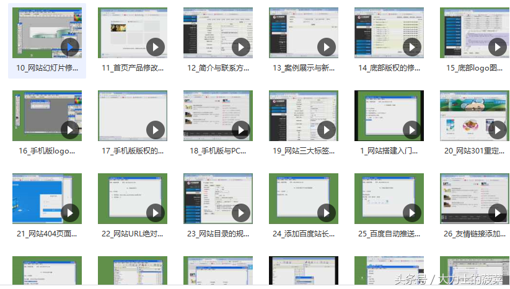Select file name 12_简介与联系方...

pos(218,68)
